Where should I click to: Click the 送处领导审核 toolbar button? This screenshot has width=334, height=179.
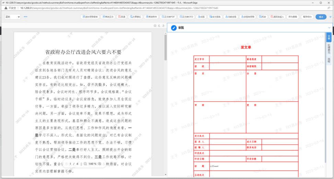pyautogui.click(x=90, y=17)
